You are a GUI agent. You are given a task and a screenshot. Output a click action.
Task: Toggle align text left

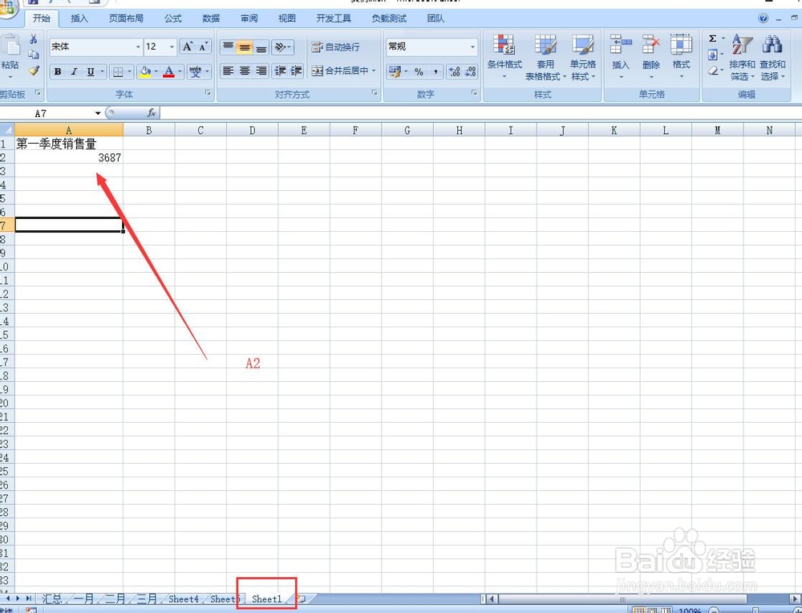[228, 71]
